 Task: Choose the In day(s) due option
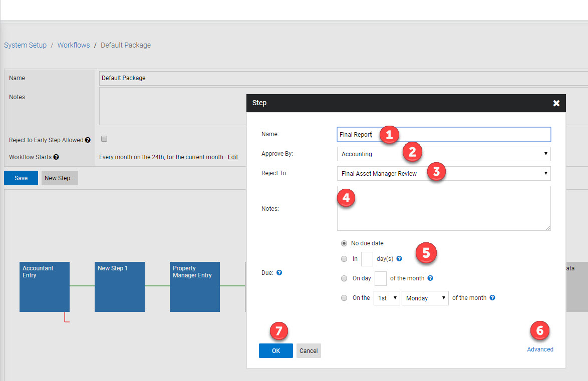coord(344,259)
